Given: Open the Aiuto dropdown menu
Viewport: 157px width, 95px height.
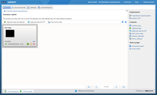Looking at the screenshot, I should (137, 2).
